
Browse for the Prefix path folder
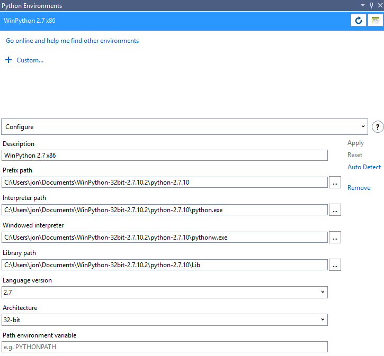(x=335, y=182)
